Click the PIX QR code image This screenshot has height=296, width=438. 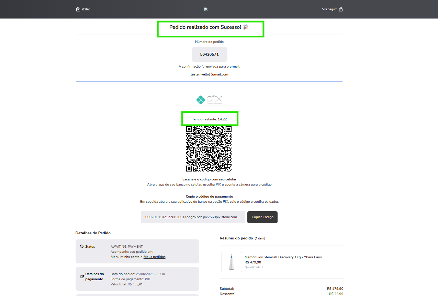(x=209, y=149)
